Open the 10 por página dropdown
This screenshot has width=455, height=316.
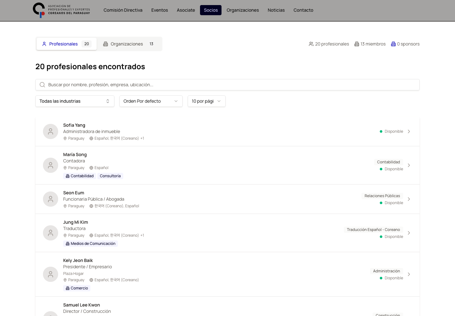[x=207, y=101]
